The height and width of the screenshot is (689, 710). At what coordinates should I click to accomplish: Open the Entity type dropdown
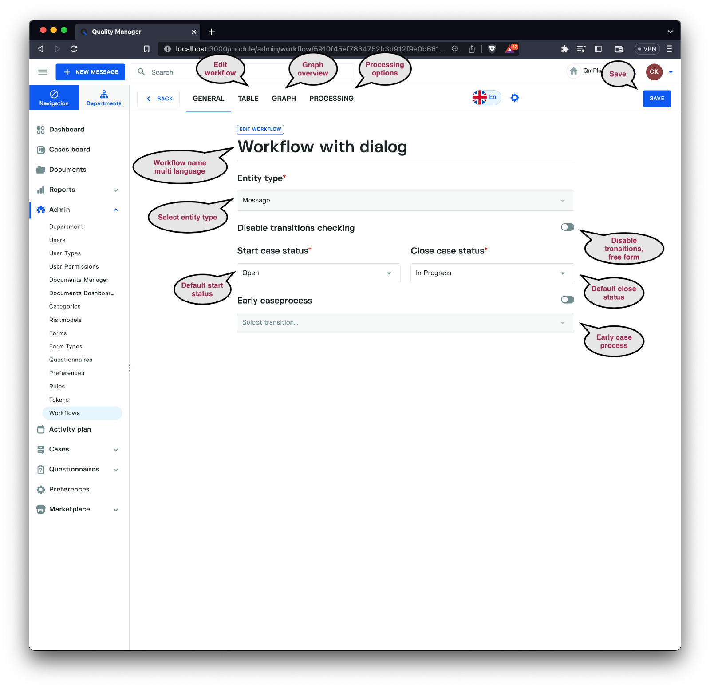point(405,201)
